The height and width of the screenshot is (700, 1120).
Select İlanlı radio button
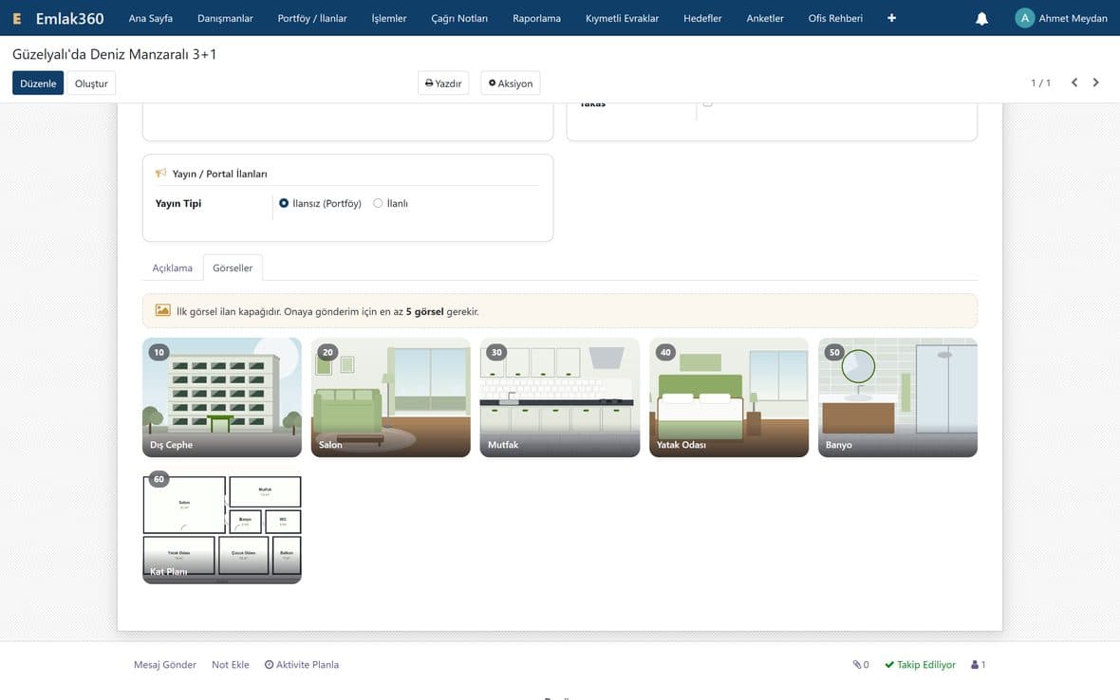click(x=378, y=203)
